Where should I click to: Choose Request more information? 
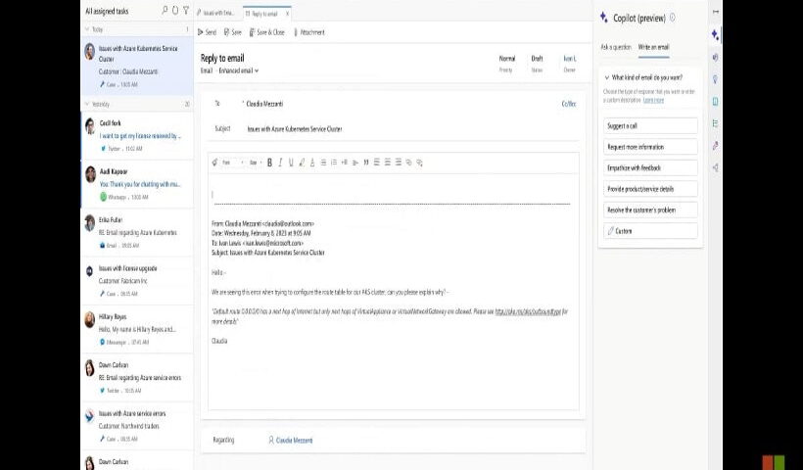click(650, 147)
